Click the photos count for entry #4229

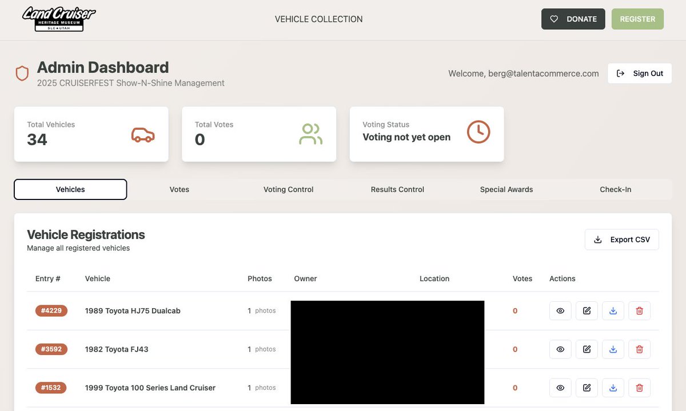click(262, 310)
